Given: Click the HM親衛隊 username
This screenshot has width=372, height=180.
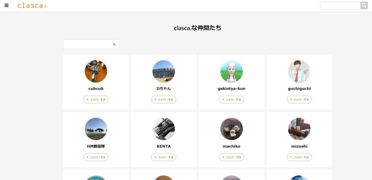Looking at the screenshot, I should (96, 146).
